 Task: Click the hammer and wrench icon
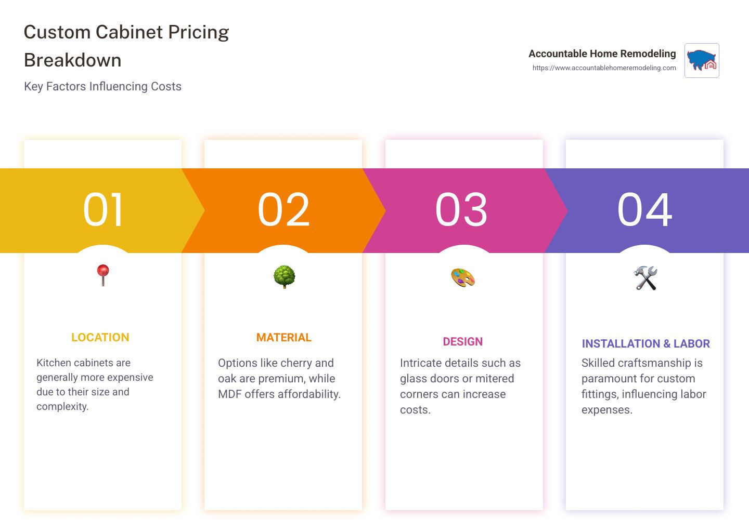[645, 278]
